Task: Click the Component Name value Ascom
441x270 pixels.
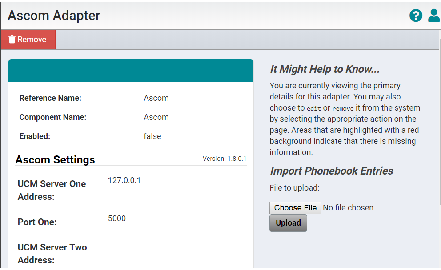Action: 156,117
